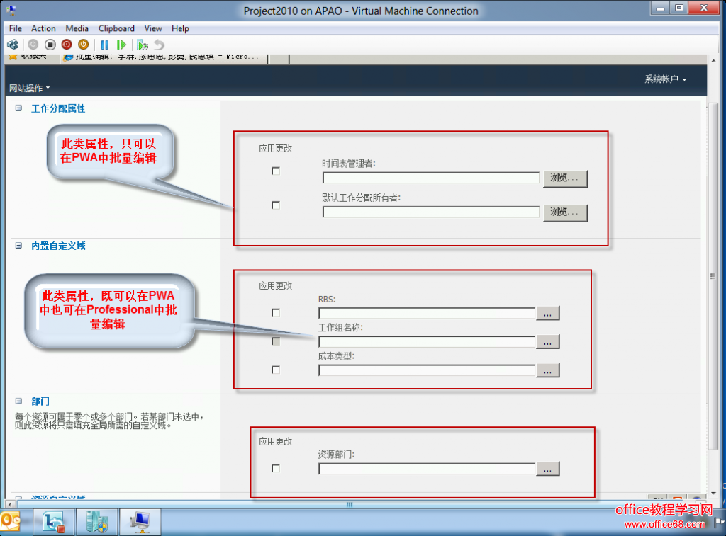The height and width of the screenshot is (536, 726).
Task: Check apply-changes box for 工作组名称
Action: [276, 341]
